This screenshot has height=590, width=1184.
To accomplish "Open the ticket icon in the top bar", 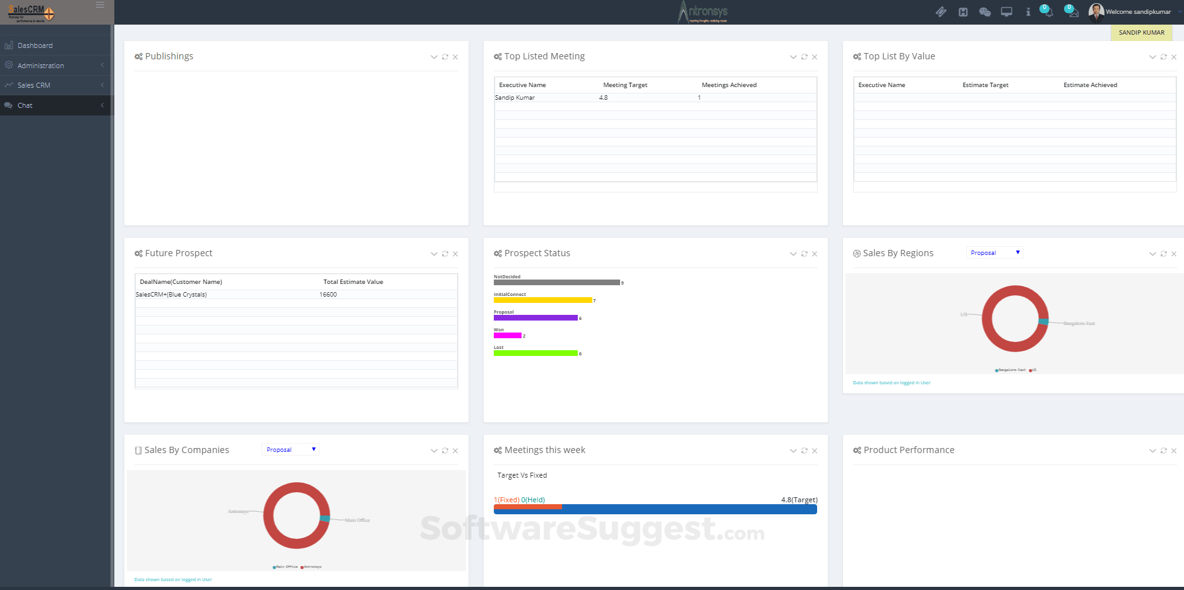I will 941,12.
